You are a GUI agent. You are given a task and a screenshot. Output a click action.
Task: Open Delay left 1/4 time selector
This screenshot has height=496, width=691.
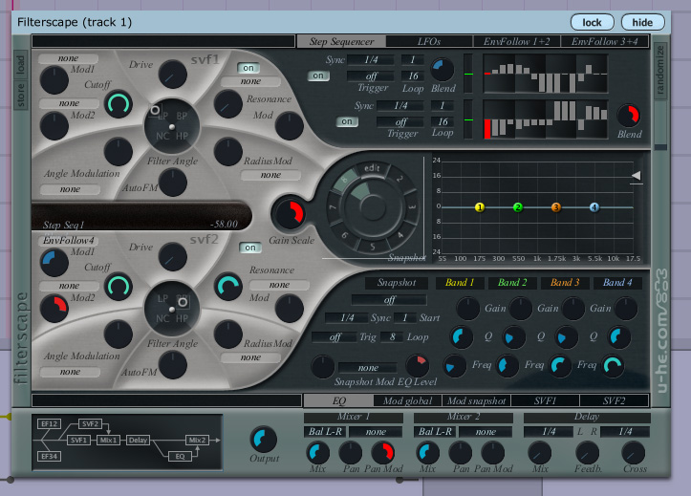point(549,432)
